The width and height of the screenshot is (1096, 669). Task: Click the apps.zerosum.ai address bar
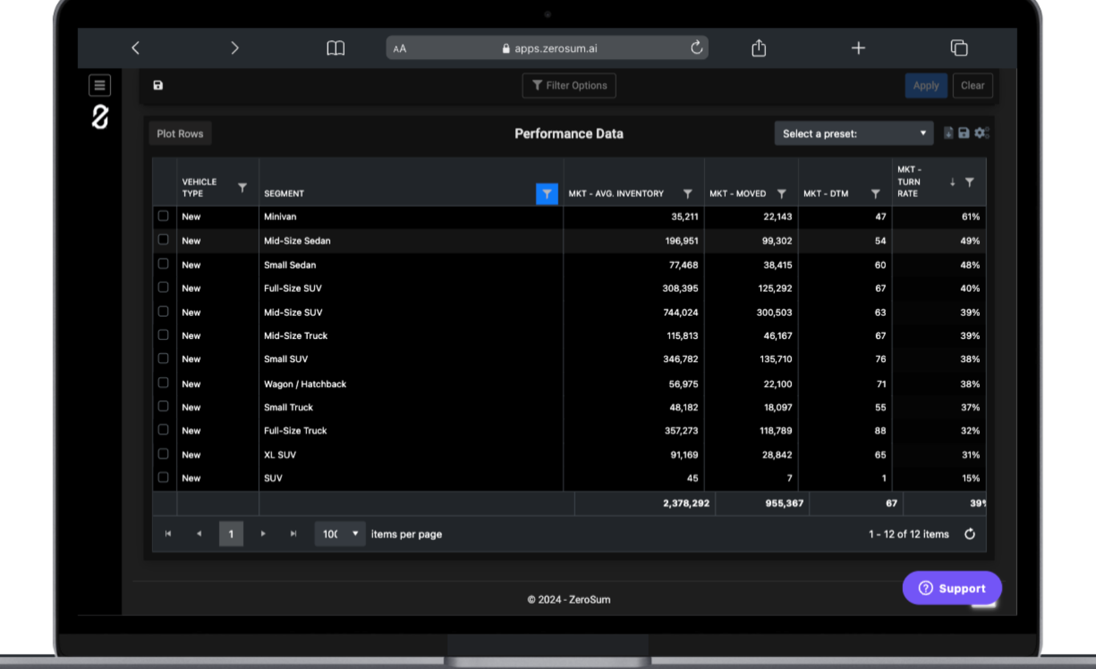click(x=547, y=48)
